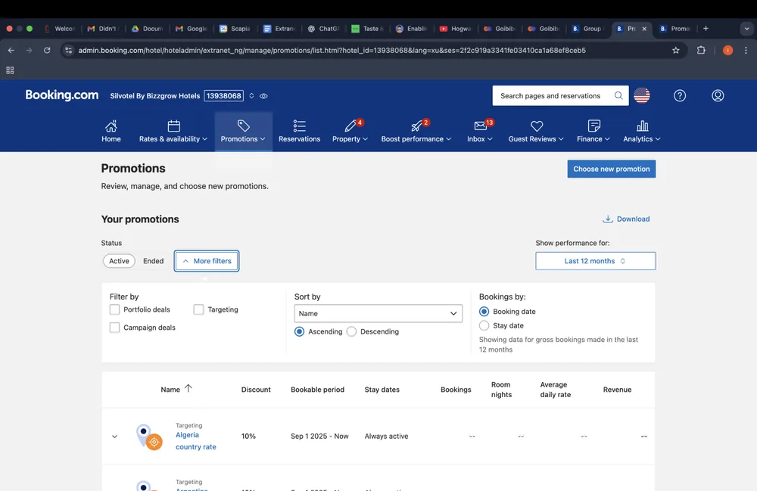Expand the Algeria country rate row
The image size is (757, 491).
pyautogui.click(x=114, y=437)
